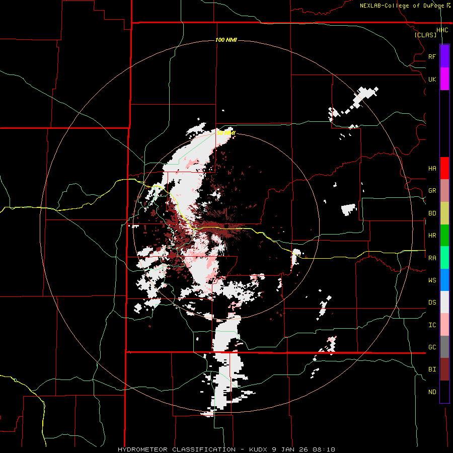Select the dusty pink GR legend swatch
The height and width of the screenshot is (453, 453).
[444, 191]
